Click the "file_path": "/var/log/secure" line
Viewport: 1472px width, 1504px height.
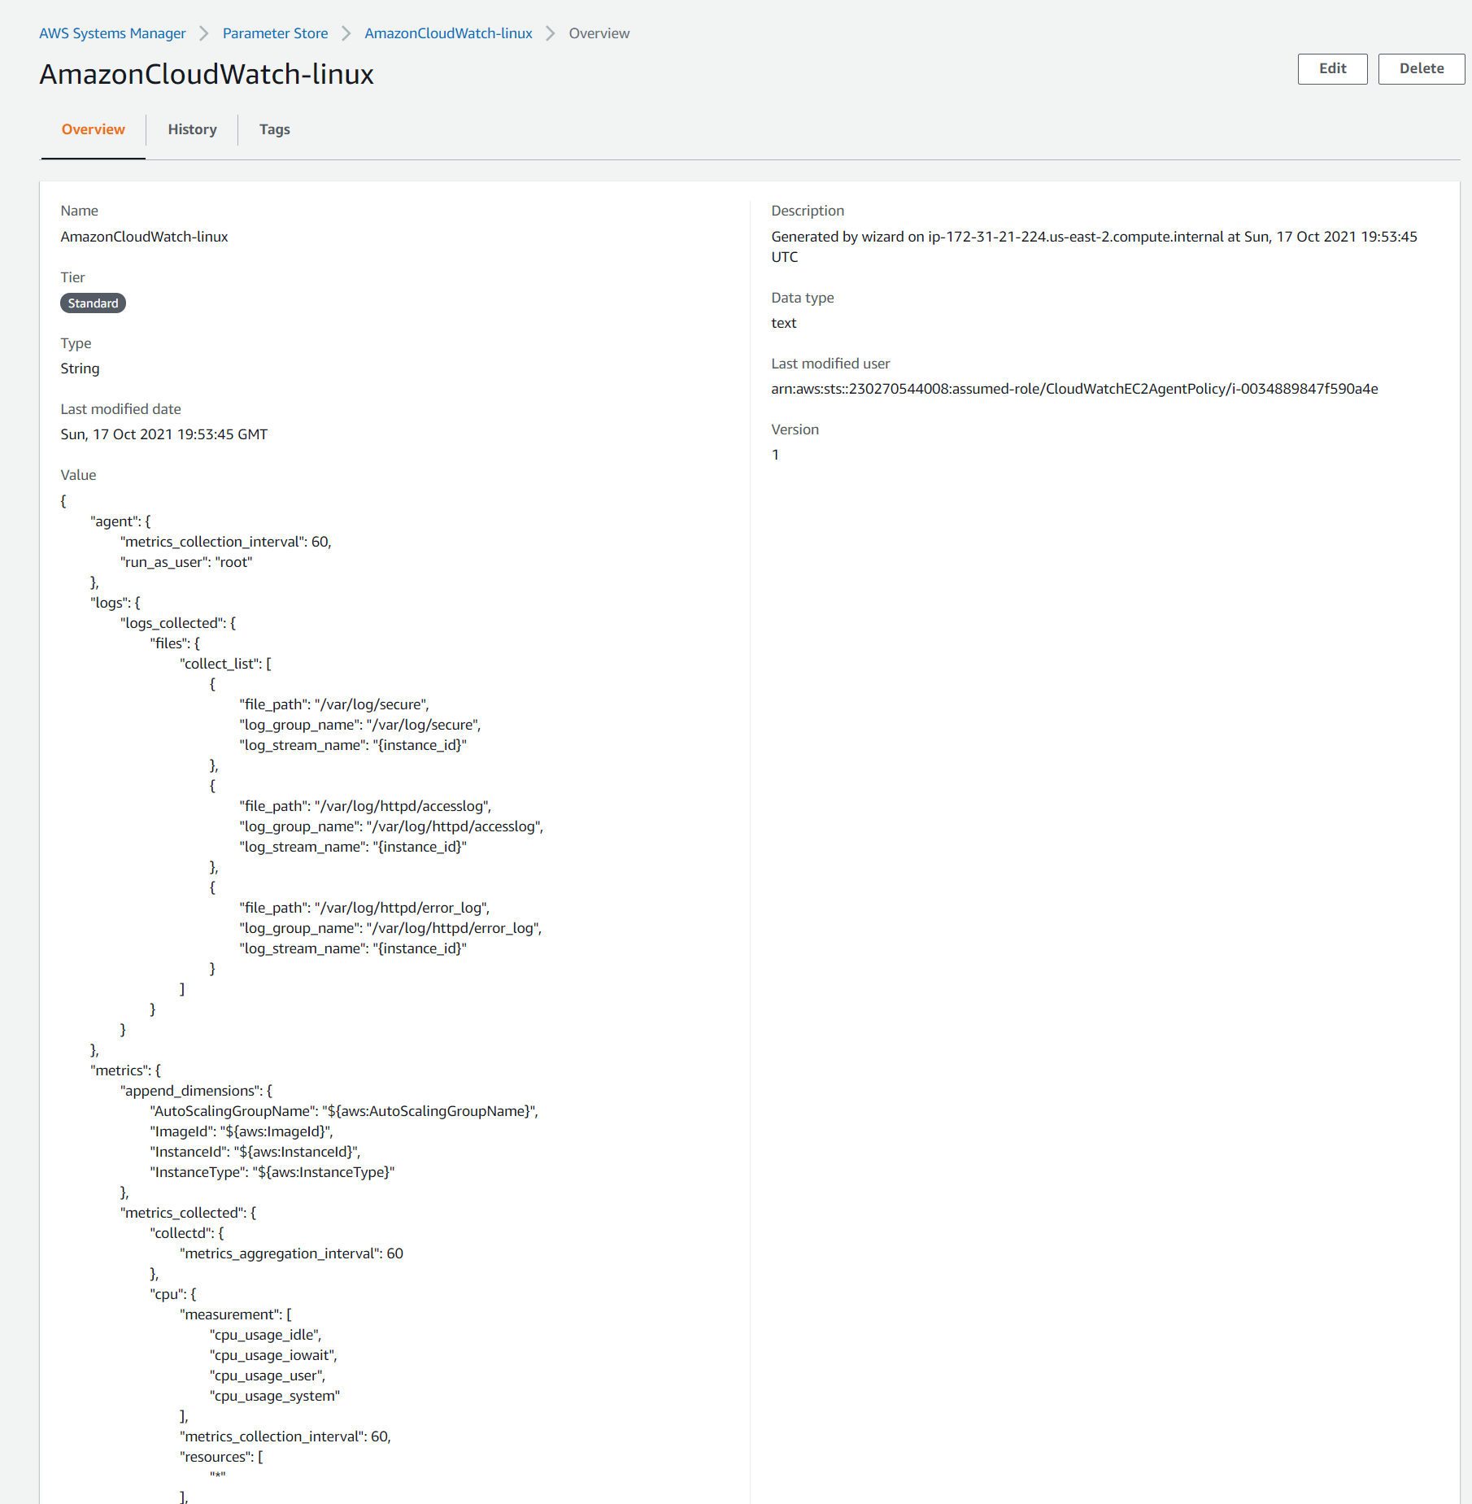click(x=334, y=704)
